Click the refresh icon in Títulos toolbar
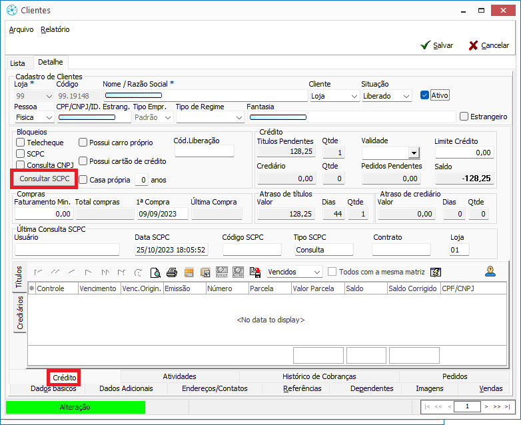 pos(138,272)
